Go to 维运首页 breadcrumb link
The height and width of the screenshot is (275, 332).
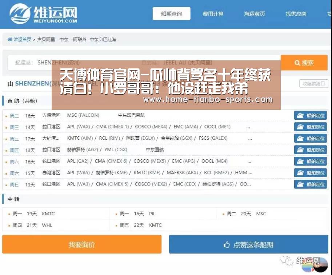[x=22, y=39]
